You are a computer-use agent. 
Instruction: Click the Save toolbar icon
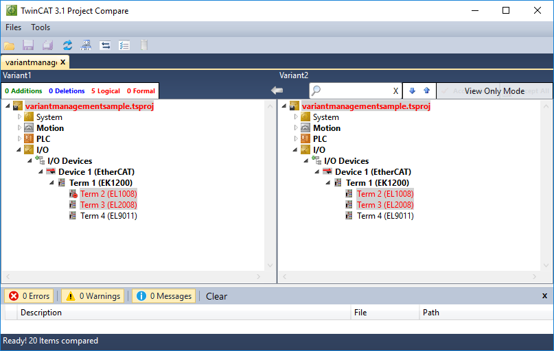(28, 45)
